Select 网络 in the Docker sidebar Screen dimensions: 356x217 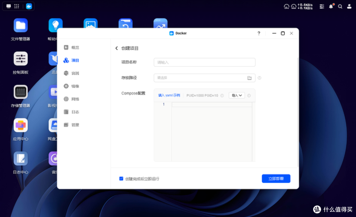pyautogui.click(x=72, y=99)
